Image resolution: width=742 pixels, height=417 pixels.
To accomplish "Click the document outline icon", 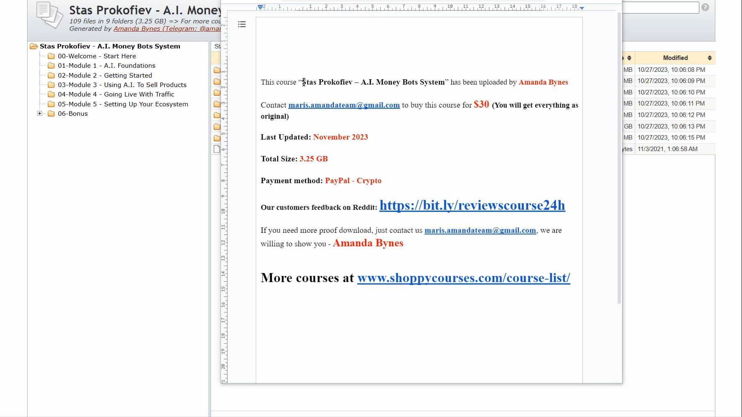I will pos(242,25).
